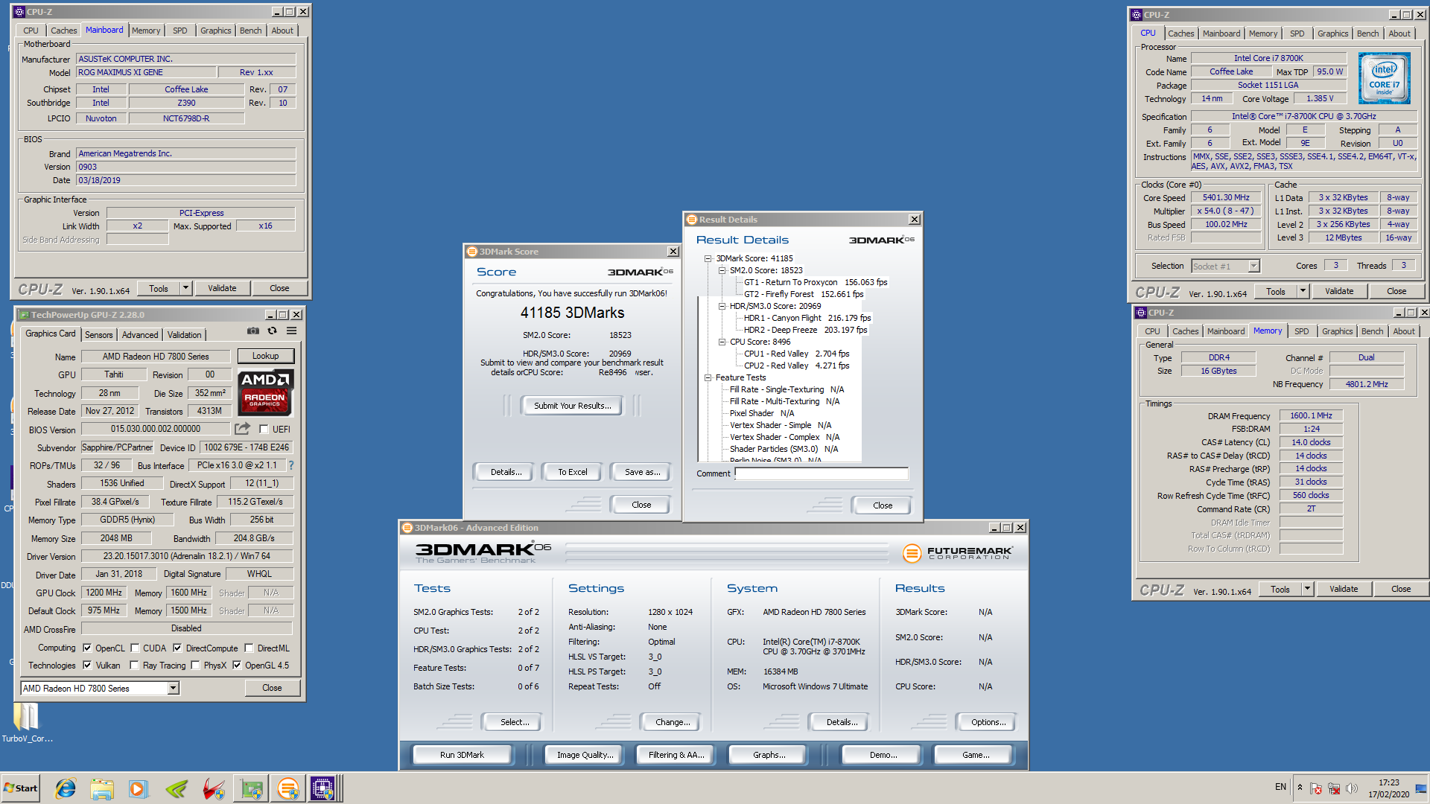
Task: Toggle the OpenCL checkbox
Action: [87, 648]
